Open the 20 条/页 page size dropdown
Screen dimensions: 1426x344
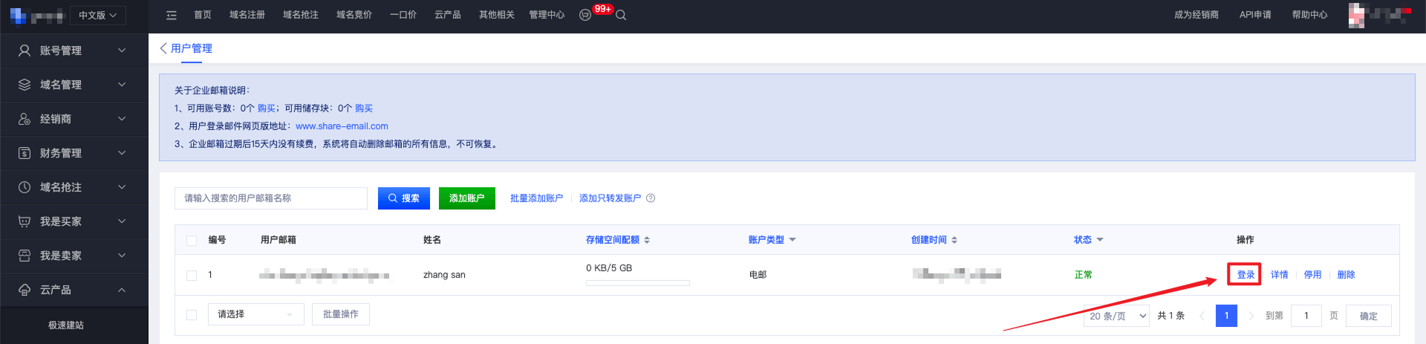1116,316
